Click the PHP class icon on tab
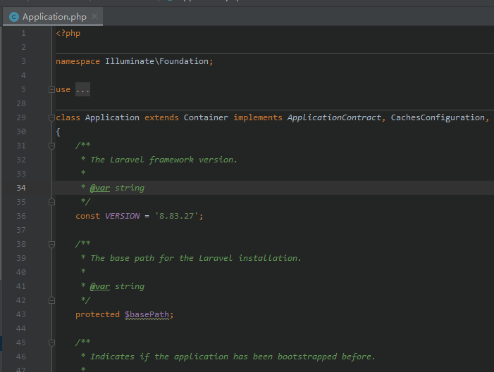The width and height of the screenshot is (494, 372). click(14, 17)
